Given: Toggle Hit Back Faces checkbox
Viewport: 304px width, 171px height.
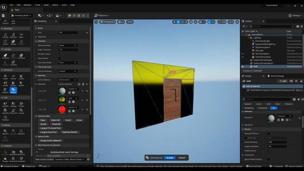Looking at the screenshot, I should 59,54.
